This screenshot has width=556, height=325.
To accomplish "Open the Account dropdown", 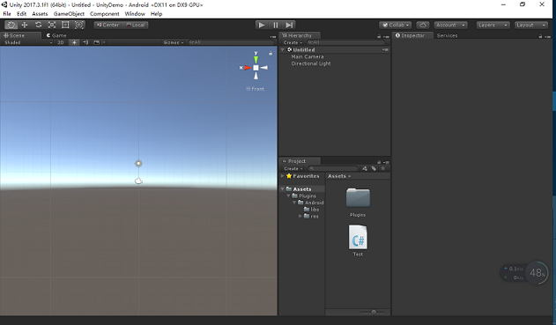I will click(450, 26).
